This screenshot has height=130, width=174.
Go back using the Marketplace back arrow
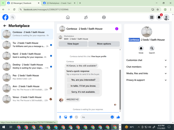(5, 26)
